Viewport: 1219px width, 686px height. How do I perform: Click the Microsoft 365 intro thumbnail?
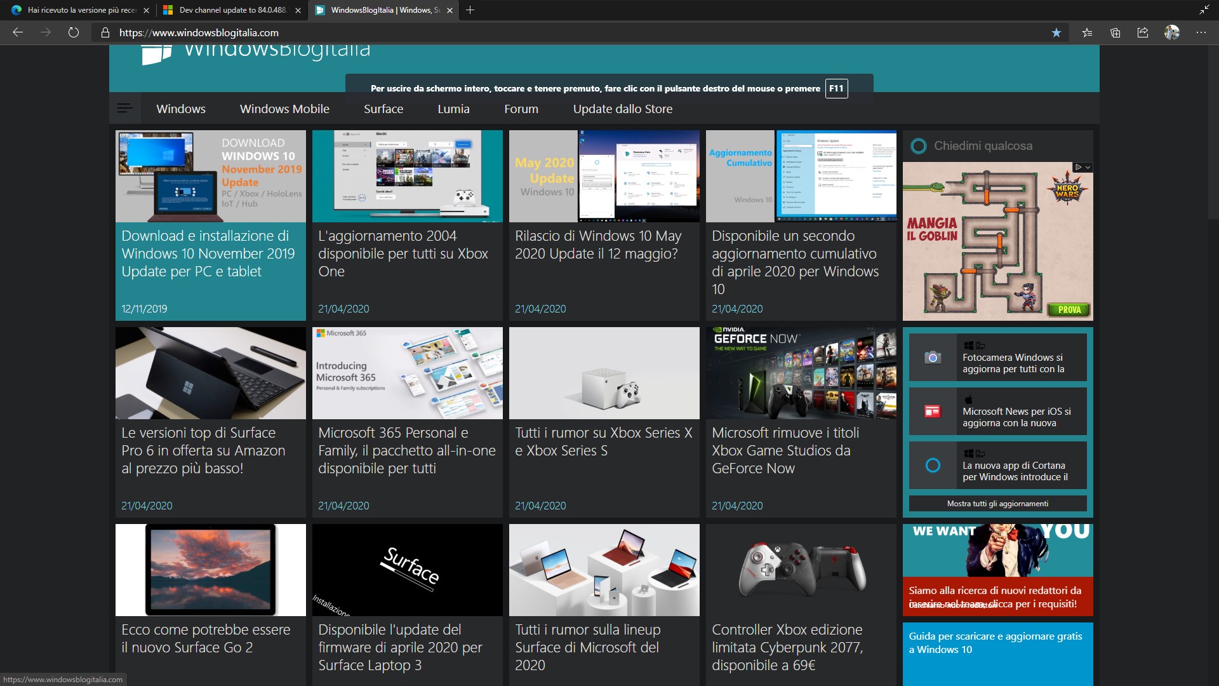click(407, 373)
